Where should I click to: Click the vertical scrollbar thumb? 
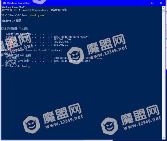pyautogui.click(x=164, y=11)
